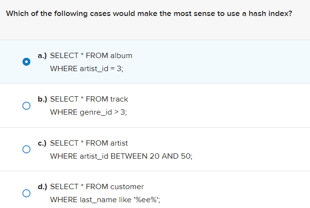Screen dimensions: 310x208
Task: Choose the radio button for option b
Action: click(x=26, y=106)
